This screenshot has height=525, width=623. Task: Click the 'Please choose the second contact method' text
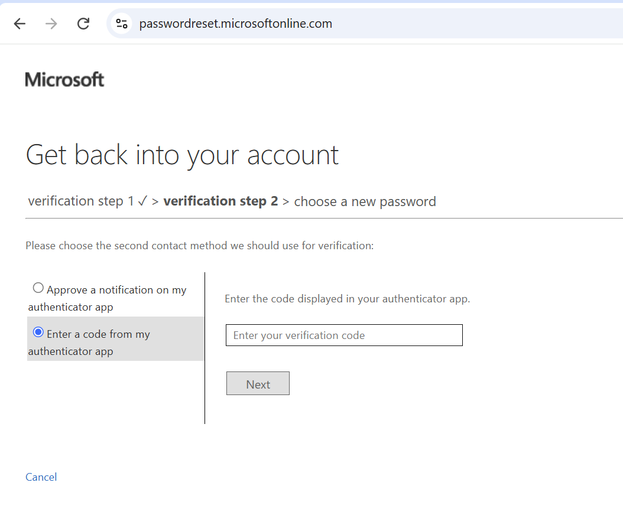[199, 246]
